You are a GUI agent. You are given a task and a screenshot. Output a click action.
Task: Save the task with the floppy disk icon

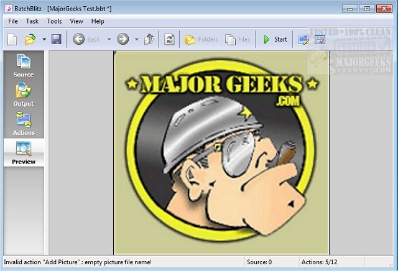click(56, 39)
